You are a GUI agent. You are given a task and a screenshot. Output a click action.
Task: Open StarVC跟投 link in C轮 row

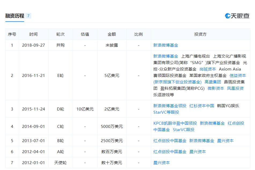[184, 130]
